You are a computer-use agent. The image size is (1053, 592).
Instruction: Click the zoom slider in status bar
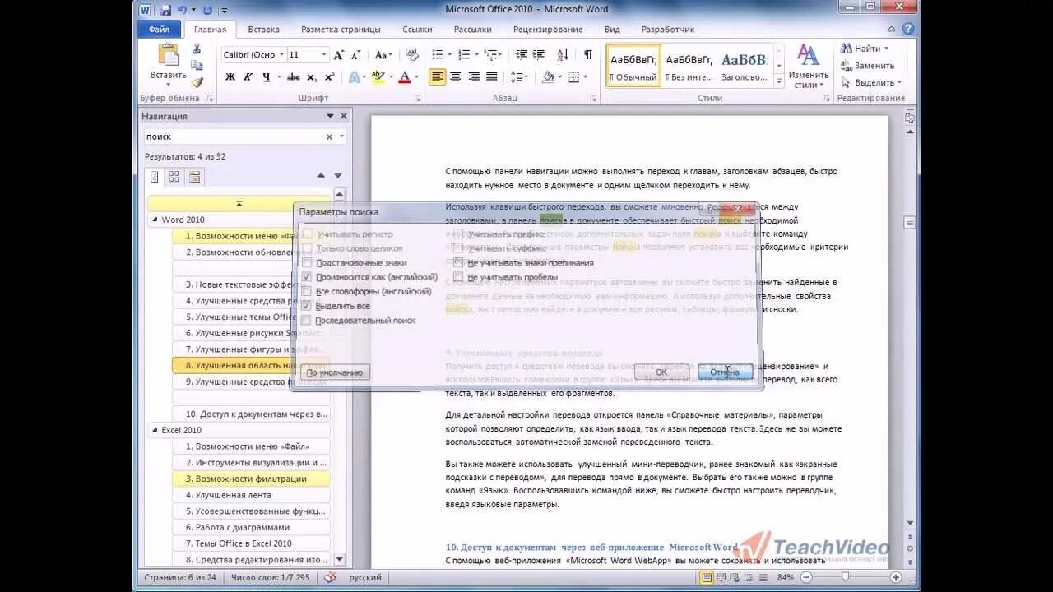847,577
